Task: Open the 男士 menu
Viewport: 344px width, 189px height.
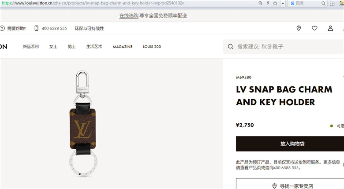Action: [x=71, y=47]
